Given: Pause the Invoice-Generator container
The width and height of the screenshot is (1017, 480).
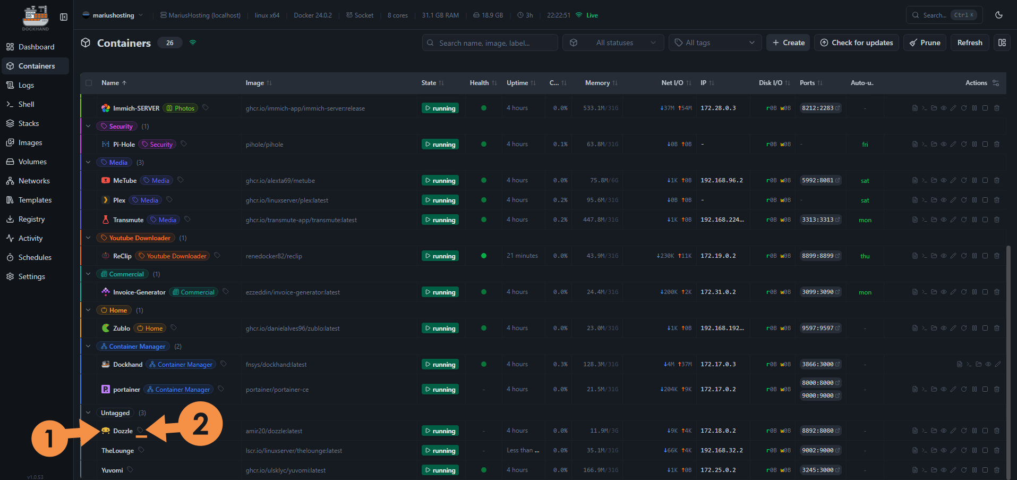Looking at the screenshot, I should tap(975, 292).
